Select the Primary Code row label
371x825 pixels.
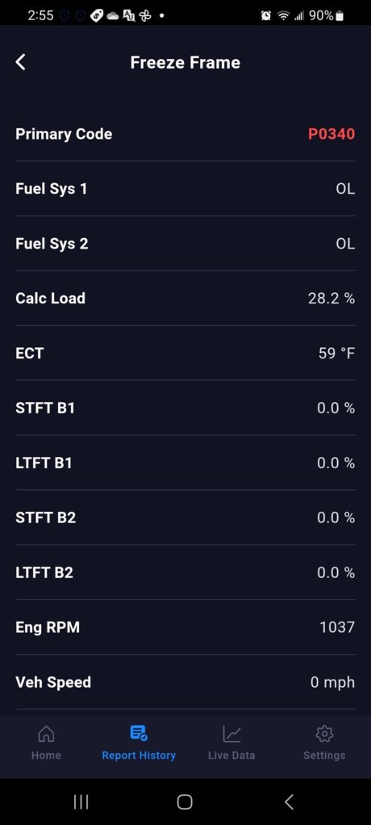(x=64, y=134)
